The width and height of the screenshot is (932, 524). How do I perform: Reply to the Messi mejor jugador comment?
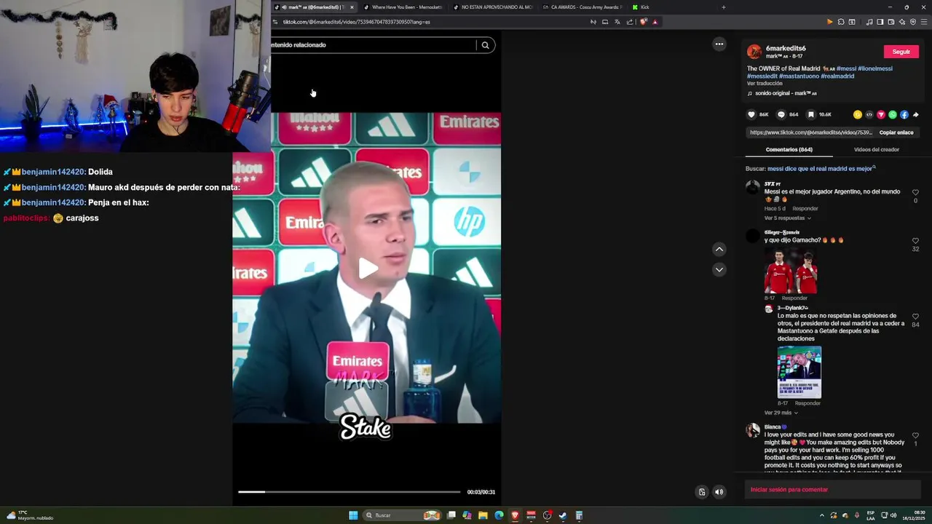pyautogui.click(x=805, y=209)
